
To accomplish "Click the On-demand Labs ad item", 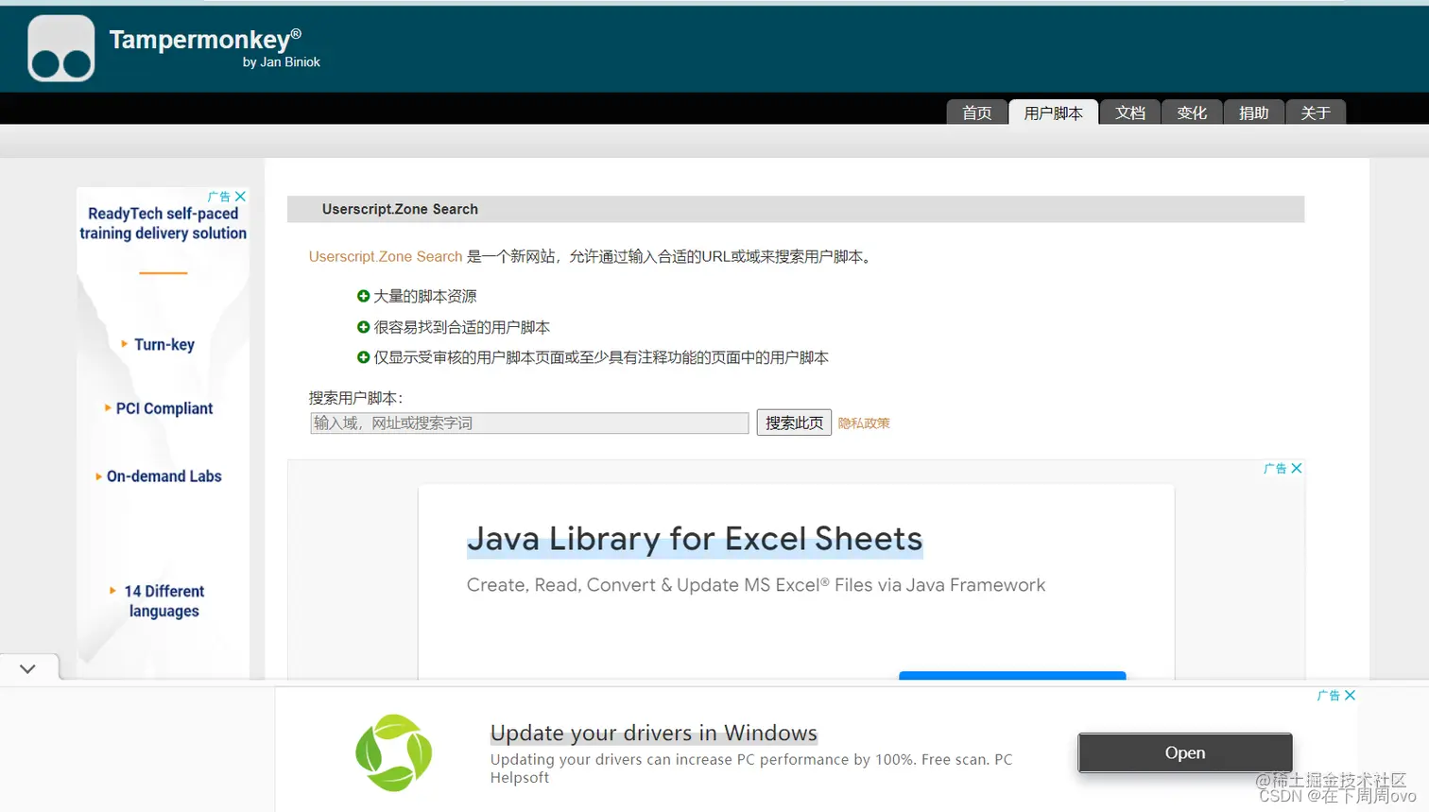I will click(164, 476).
